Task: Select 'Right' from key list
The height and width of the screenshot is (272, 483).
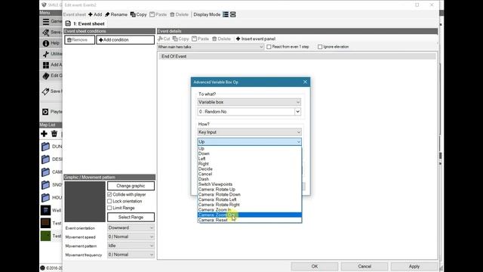Action: pos(250,164)
